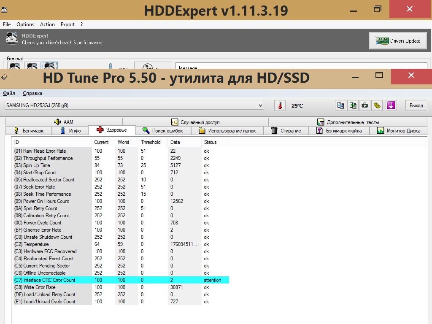Select the Здоровье health tab

(112, 130)
